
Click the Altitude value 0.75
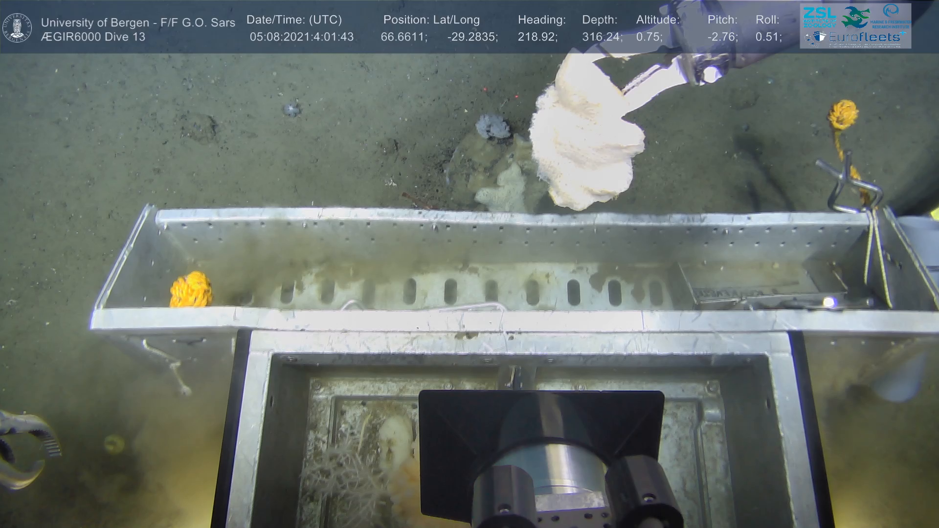649,37
